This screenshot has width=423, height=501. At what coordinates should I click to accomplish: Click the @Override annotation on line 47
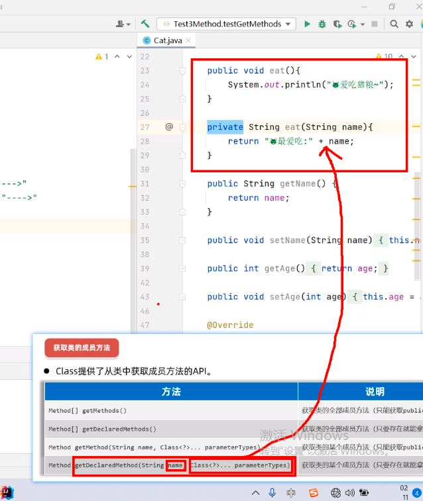click(230, 325)
